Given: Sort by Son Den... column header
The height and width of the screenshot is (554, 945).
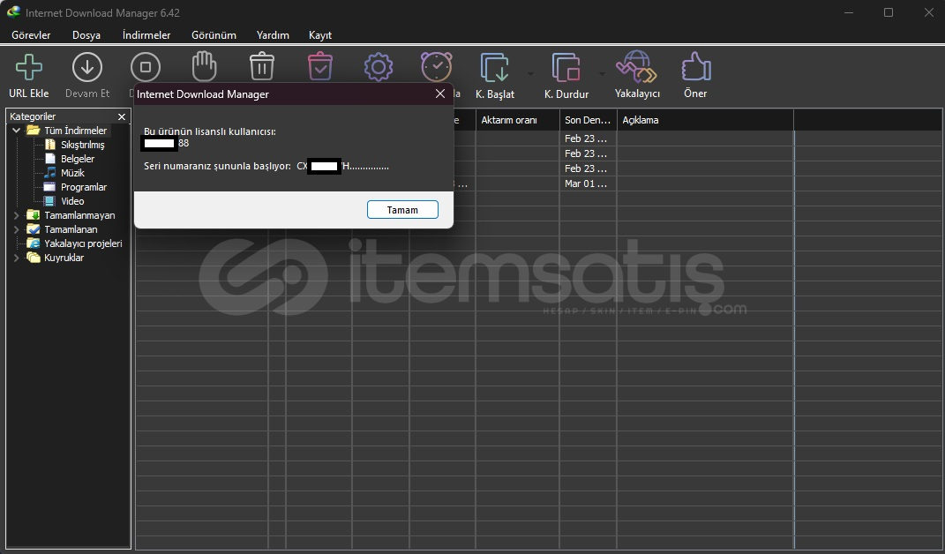Looking at the screenshot, I should pos(589,120).
